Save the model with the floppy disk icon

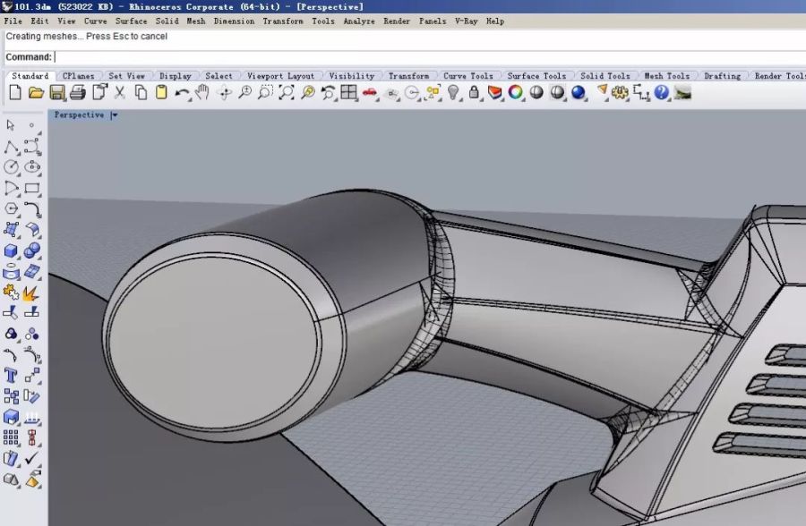coord(57,92)
